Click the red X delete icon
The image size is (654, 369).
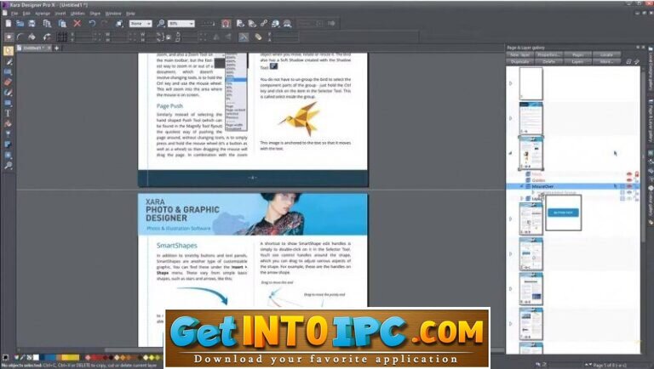click(x=77, y=24)
